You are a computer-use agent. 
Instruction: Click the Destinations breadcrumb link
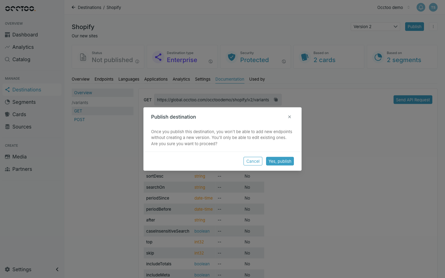tap(90, 7)
